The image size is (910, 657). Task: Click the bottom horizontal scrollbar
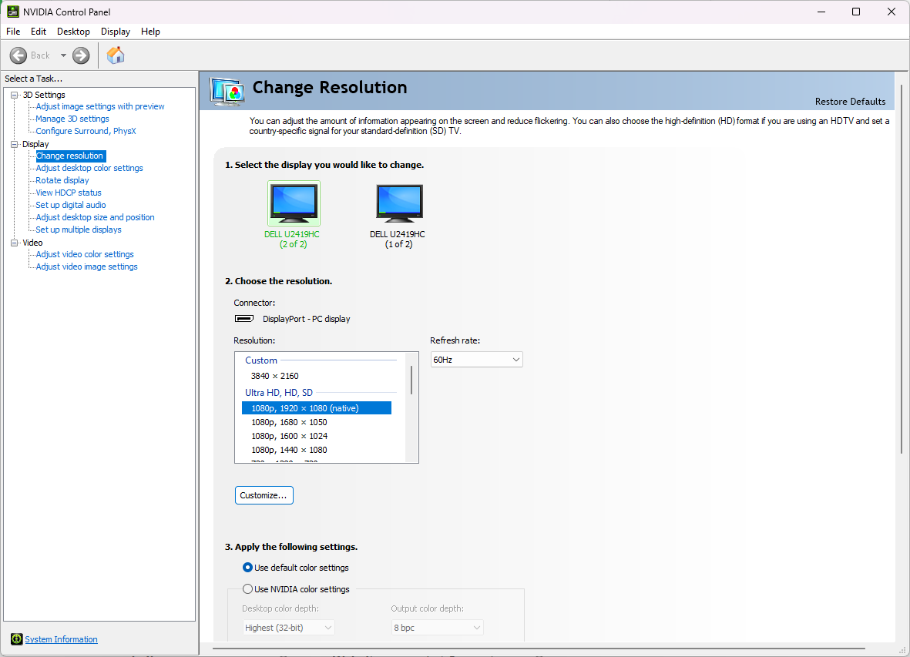(539, 649)
